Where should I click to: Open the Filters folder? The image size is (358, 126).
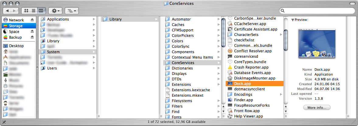coord(192,106)
